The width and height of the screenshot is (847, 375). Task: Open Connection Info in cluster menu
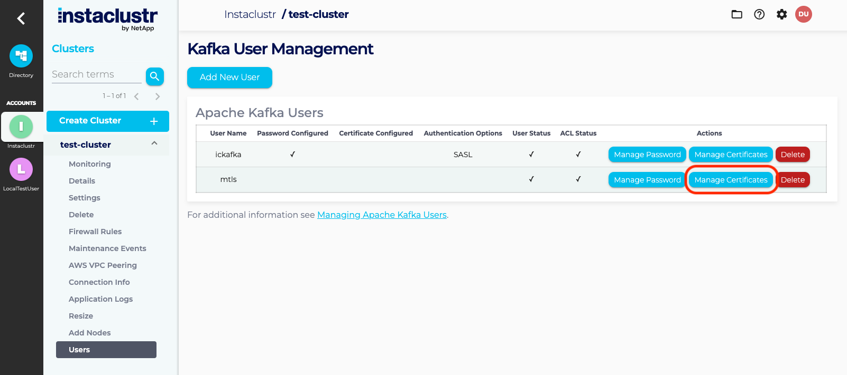click(x=99, y=282)
